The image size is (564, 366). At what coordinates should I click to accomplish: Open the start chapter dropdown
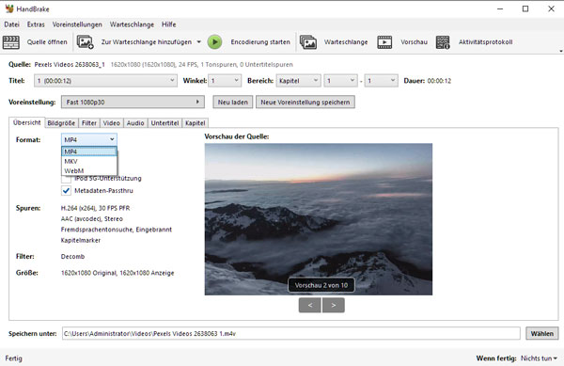coord(340,81)
